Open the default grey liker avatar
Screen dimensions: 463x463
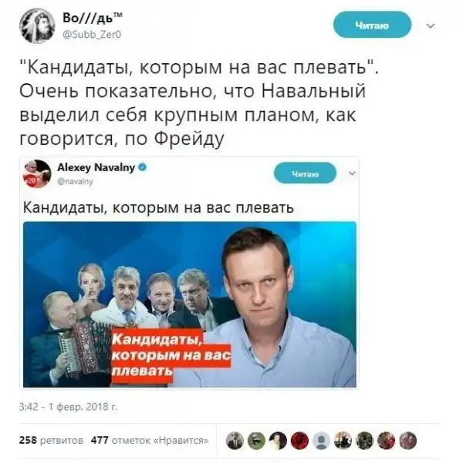(321, 441)
